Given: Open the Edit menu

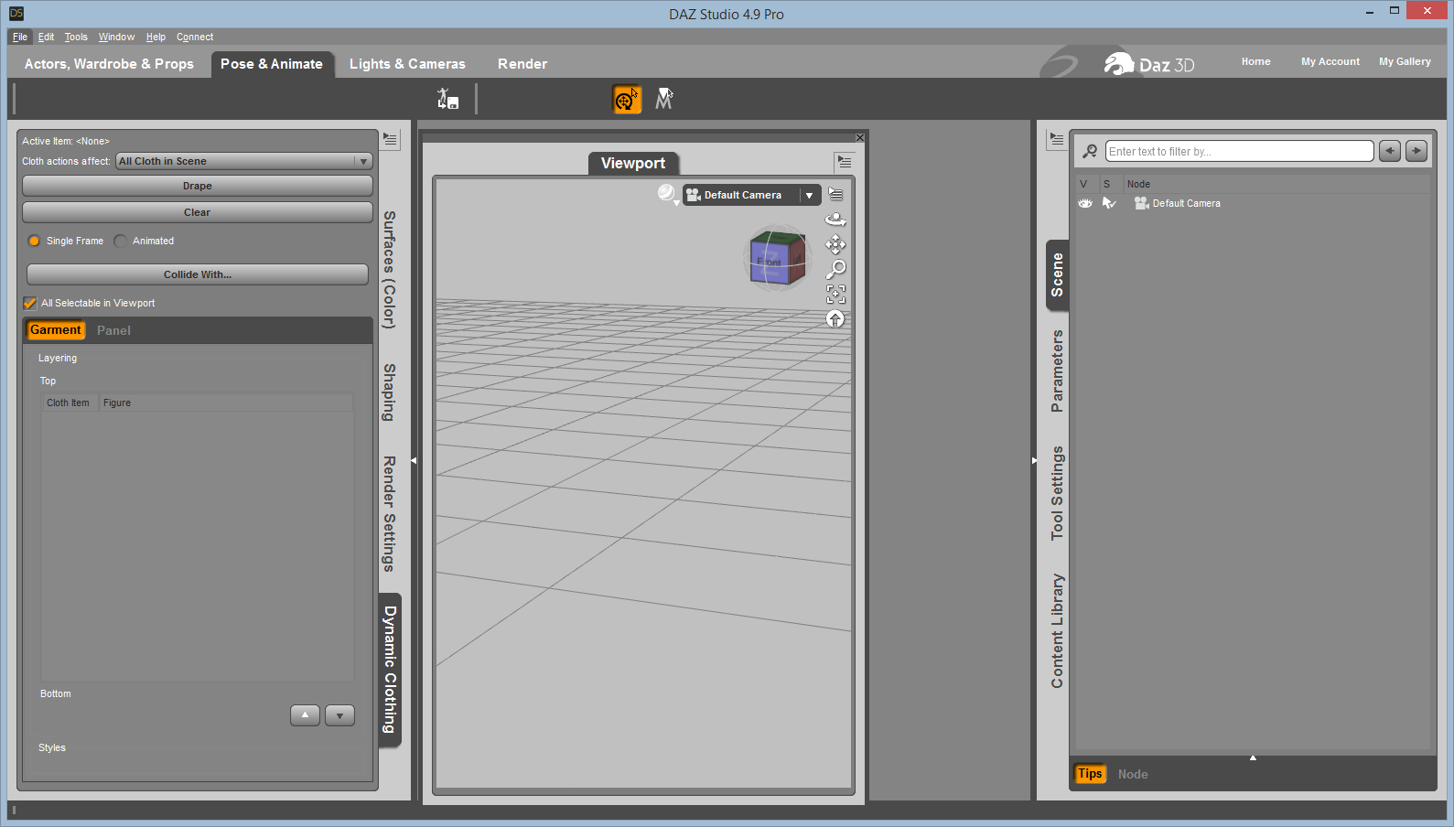Looking at the screenshot, I should tap(46, 37).
